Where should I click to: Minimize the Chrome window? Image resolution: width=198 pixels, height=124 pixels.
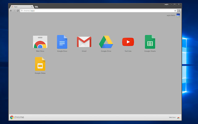coord(171,4)
